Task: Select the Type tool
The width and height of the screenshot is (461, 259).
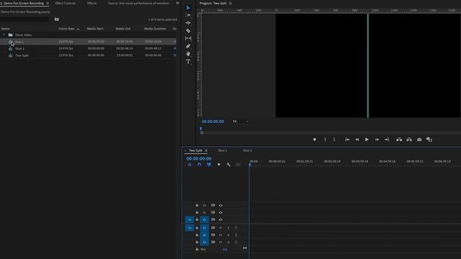Action: (x=188, y=61)
